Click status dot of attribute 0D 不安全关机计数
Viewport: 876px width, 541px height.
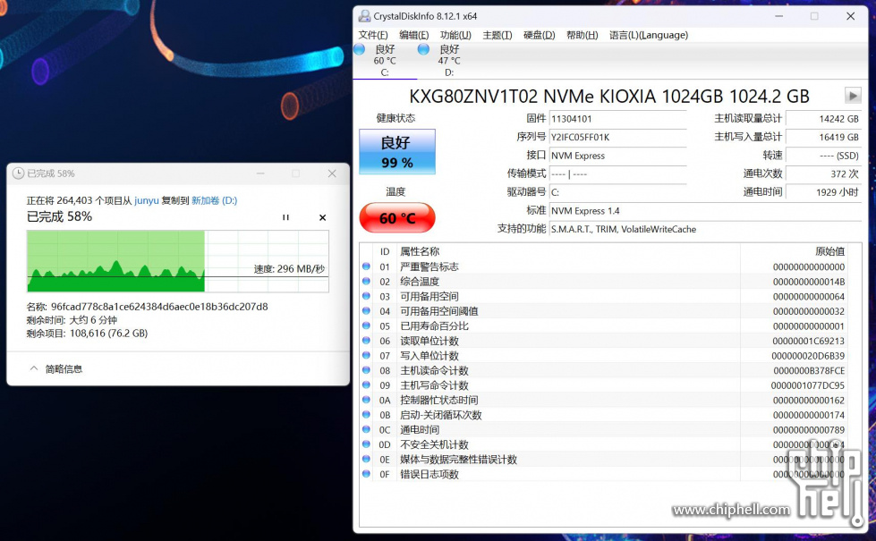click(x=367, y=444)
